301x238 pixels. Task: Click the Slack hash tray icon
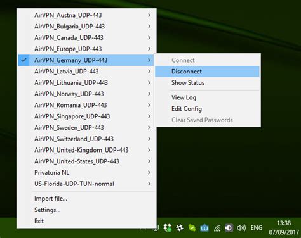(180, 228)
